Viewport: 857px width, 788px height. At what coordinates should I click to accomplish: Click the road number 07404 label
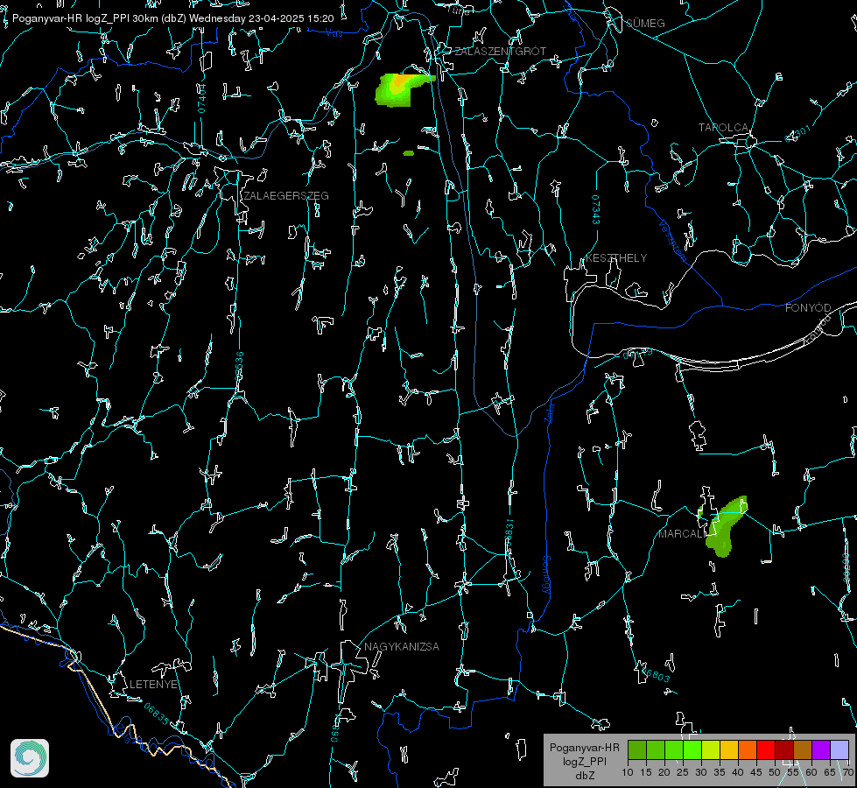(x=202, y=98)
